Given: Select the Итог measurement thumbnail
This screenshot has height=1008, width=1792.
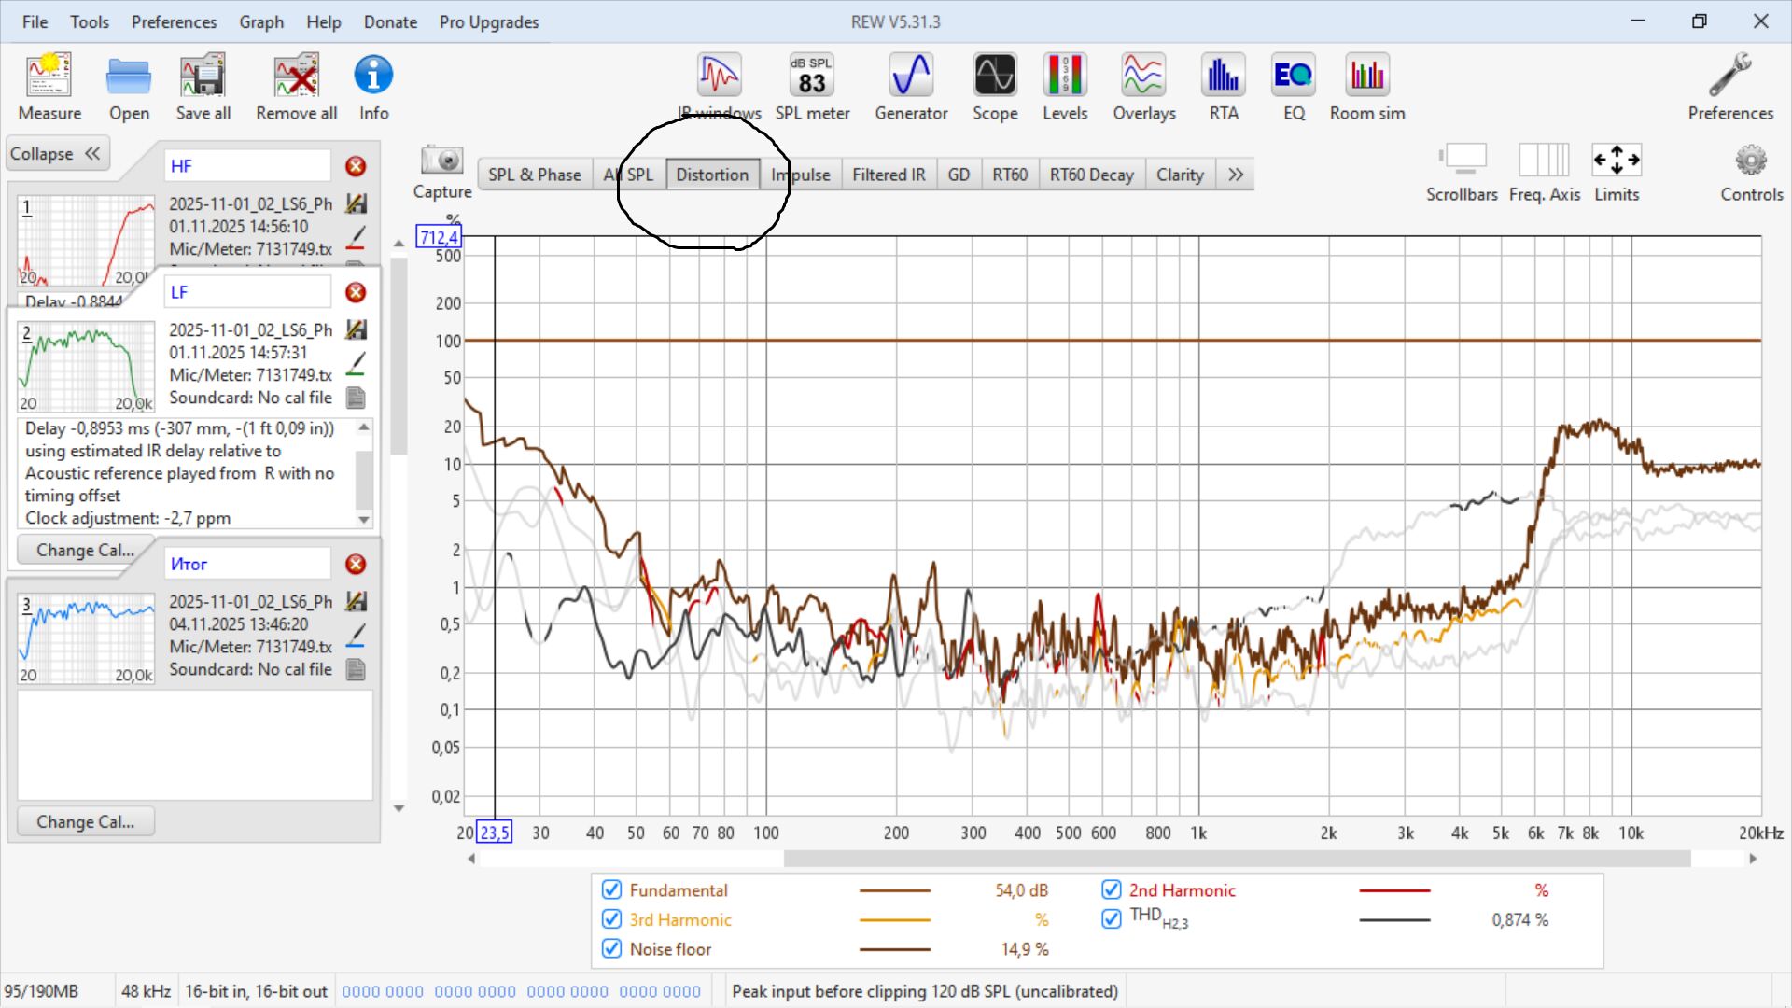Looking at the screenshot, I should pos(86,639).
